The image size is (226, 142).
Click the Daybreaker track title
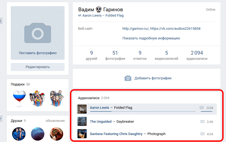coord(125,121)
